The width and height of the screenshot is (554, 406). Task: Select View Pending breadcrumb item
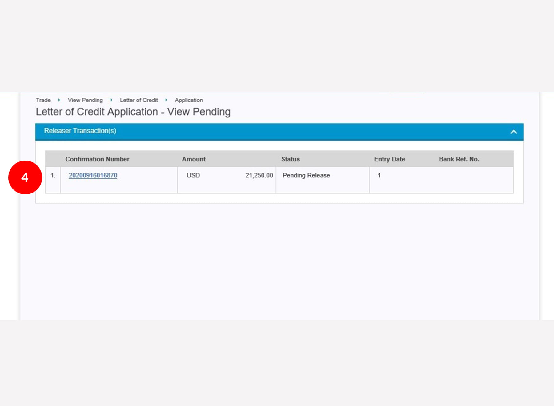coord(85,100)
